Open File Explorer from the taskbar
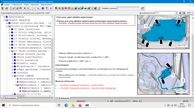Image resolution: width=194 pixels, height=108 pixels. click(73, 105)
